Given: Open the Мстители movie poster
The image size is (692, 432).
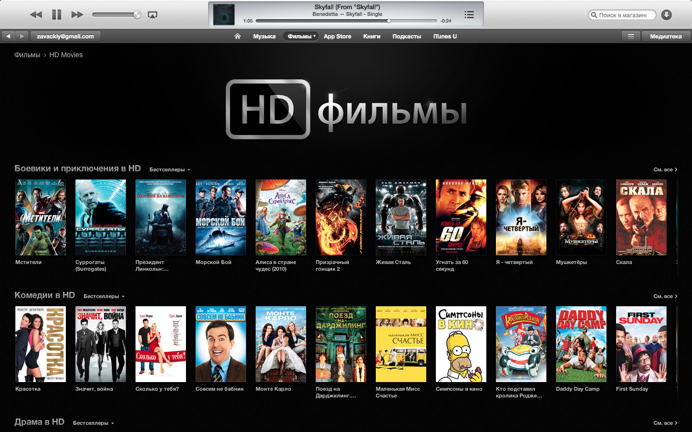Looking at the screenshot, I should point(40,217).
